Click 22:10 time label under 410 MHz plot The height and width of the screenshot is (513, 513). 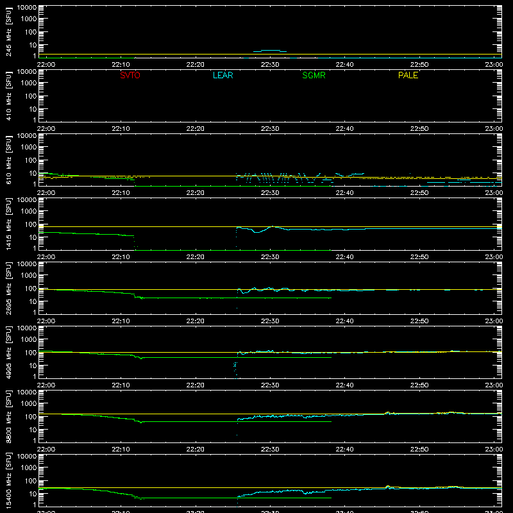[121, 129]
